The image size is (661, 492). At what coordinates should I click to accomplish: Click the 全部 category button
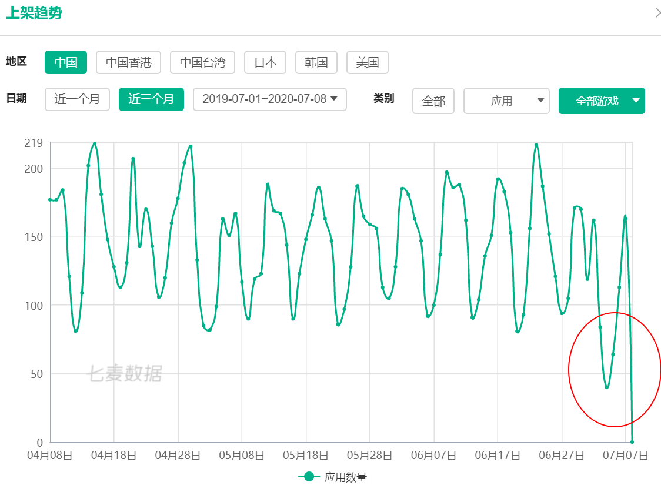pos(433,101)
